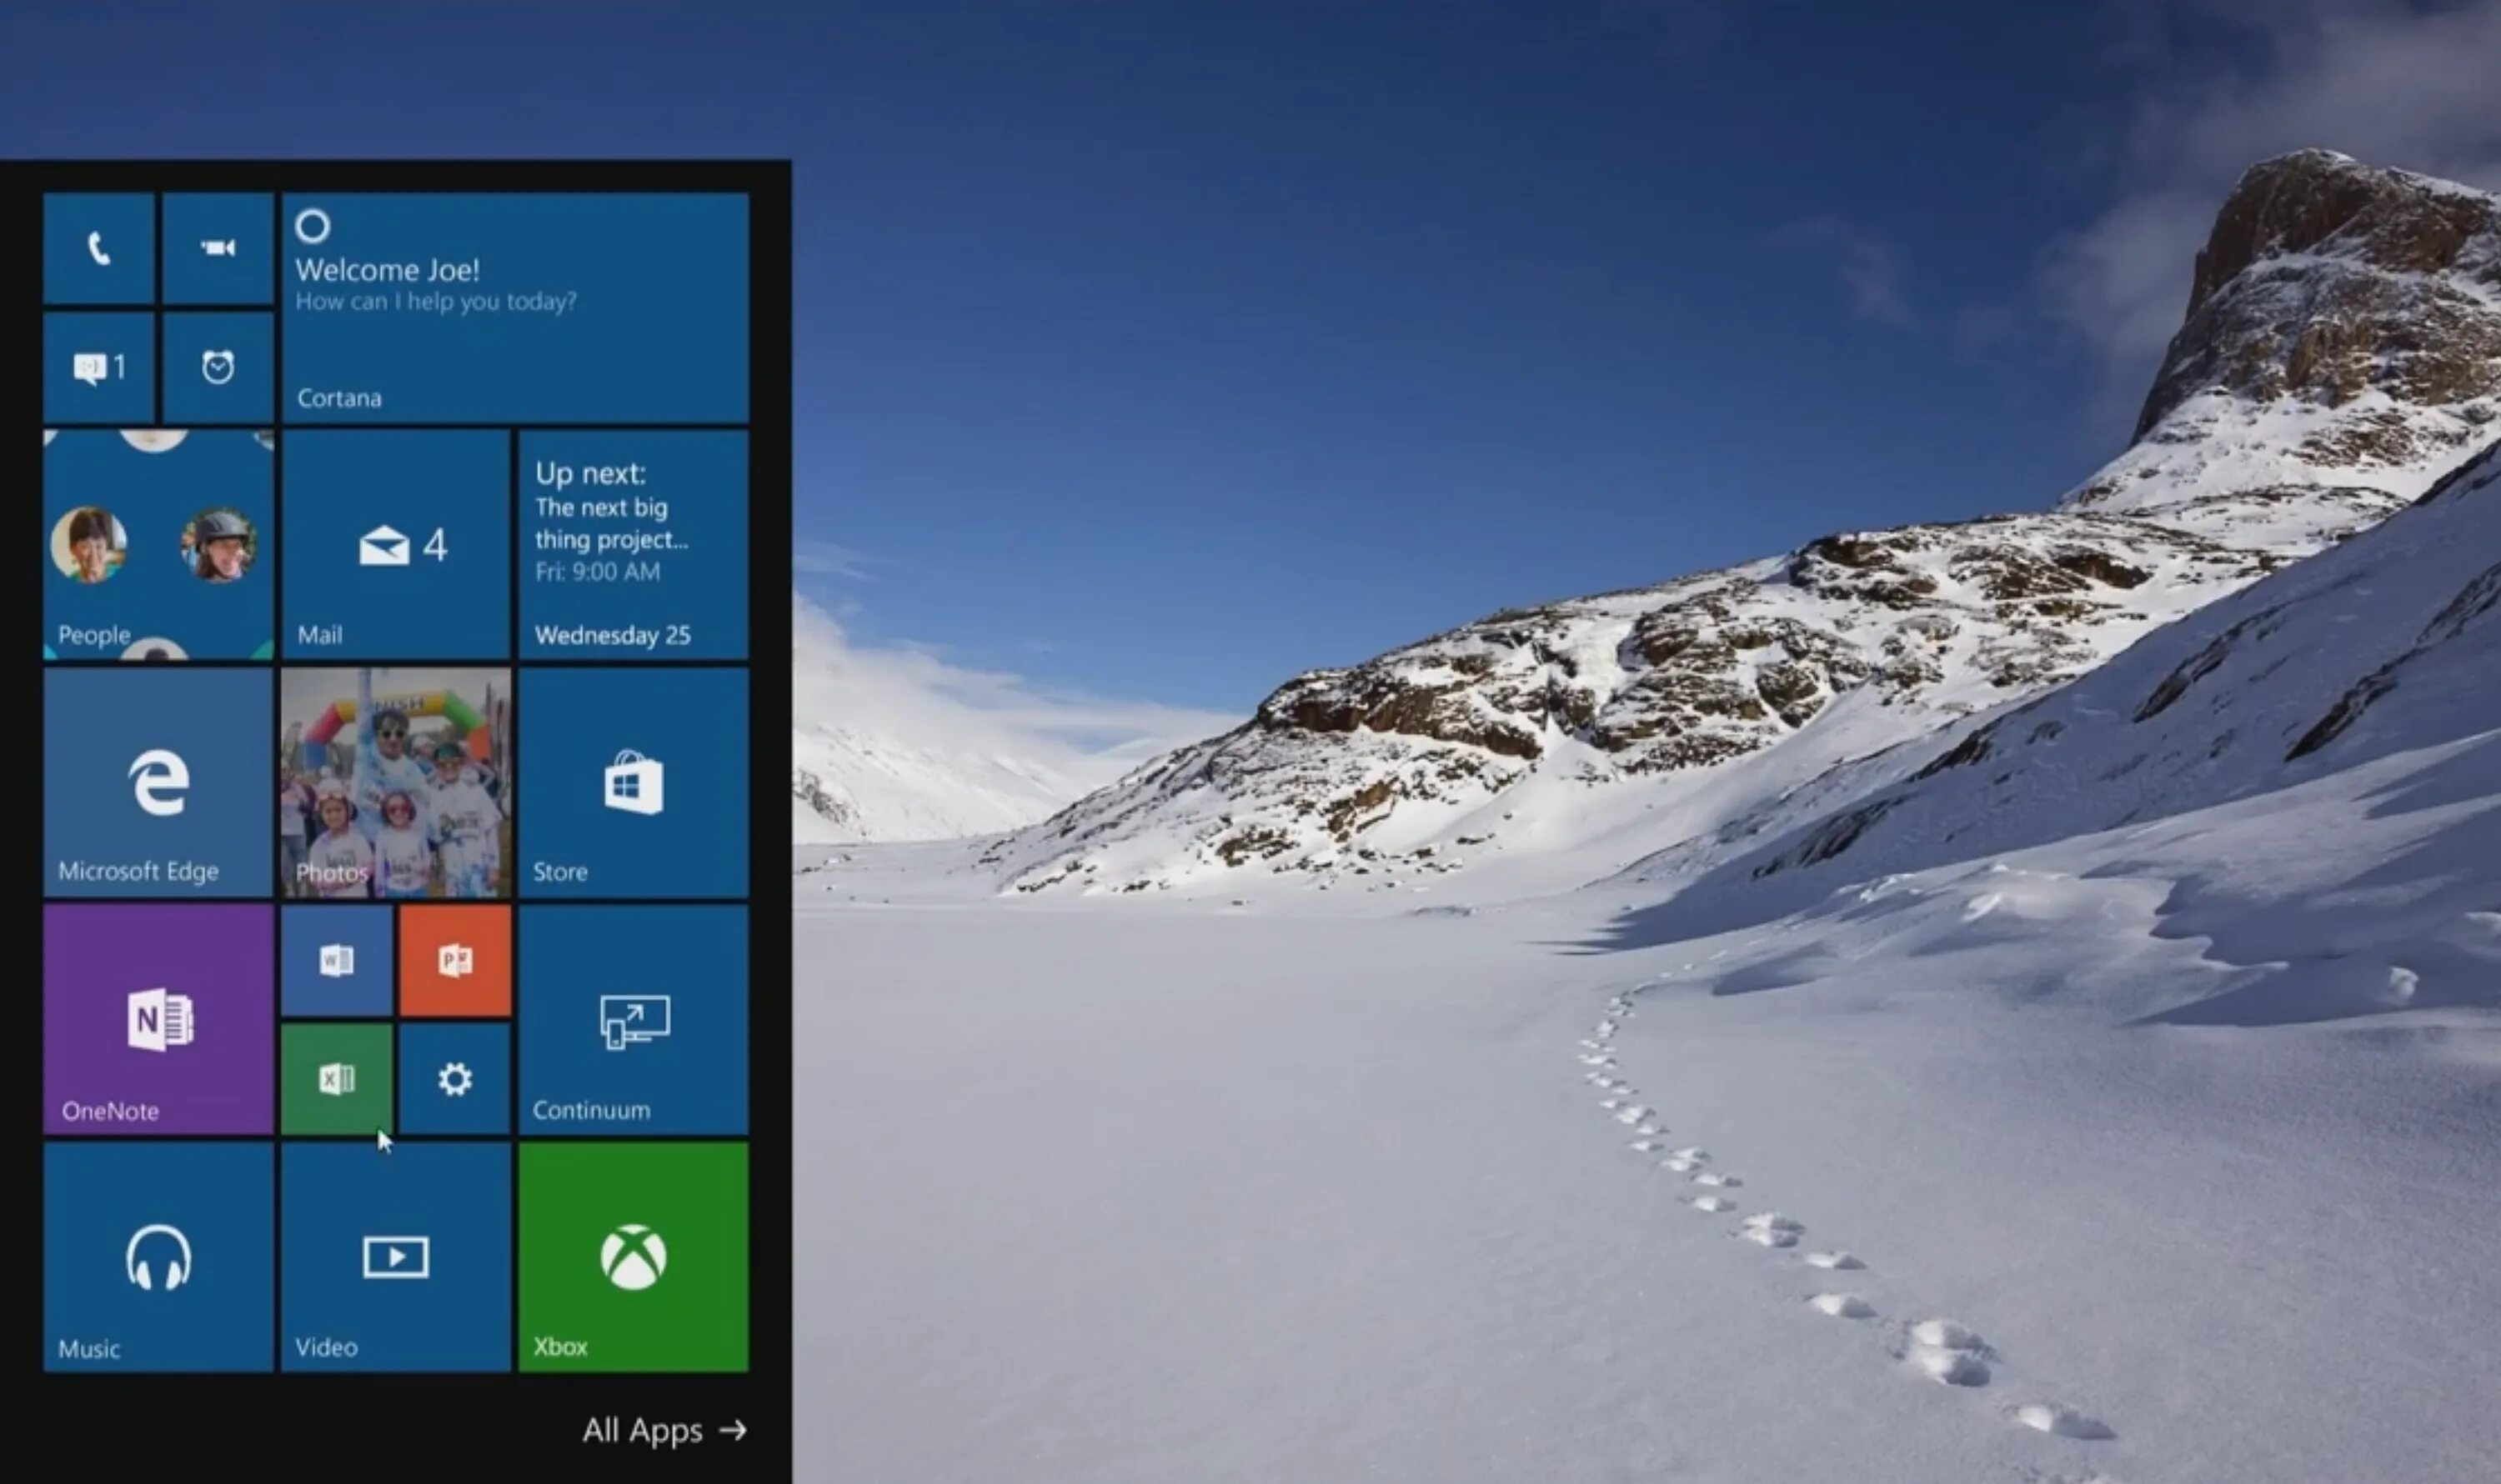Click the Cortana welcome tile

514,308
